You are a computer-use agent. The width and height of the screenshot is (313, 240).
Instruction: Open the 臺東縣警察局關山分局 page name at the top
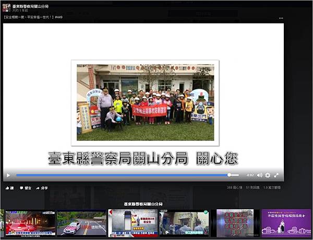pyautogui.click(x=30, y=6)
